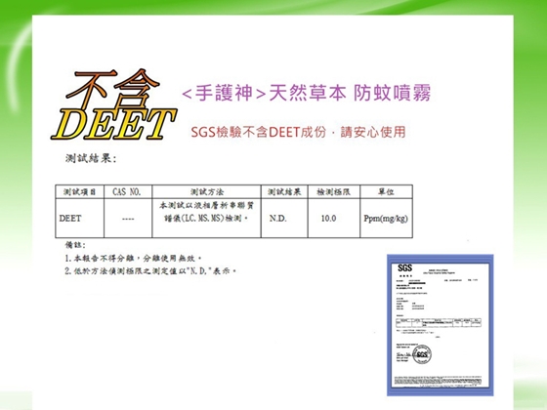The image size is (547, 410).
Task: Click the N.D. result cell
Action: (x=284, y=219)
